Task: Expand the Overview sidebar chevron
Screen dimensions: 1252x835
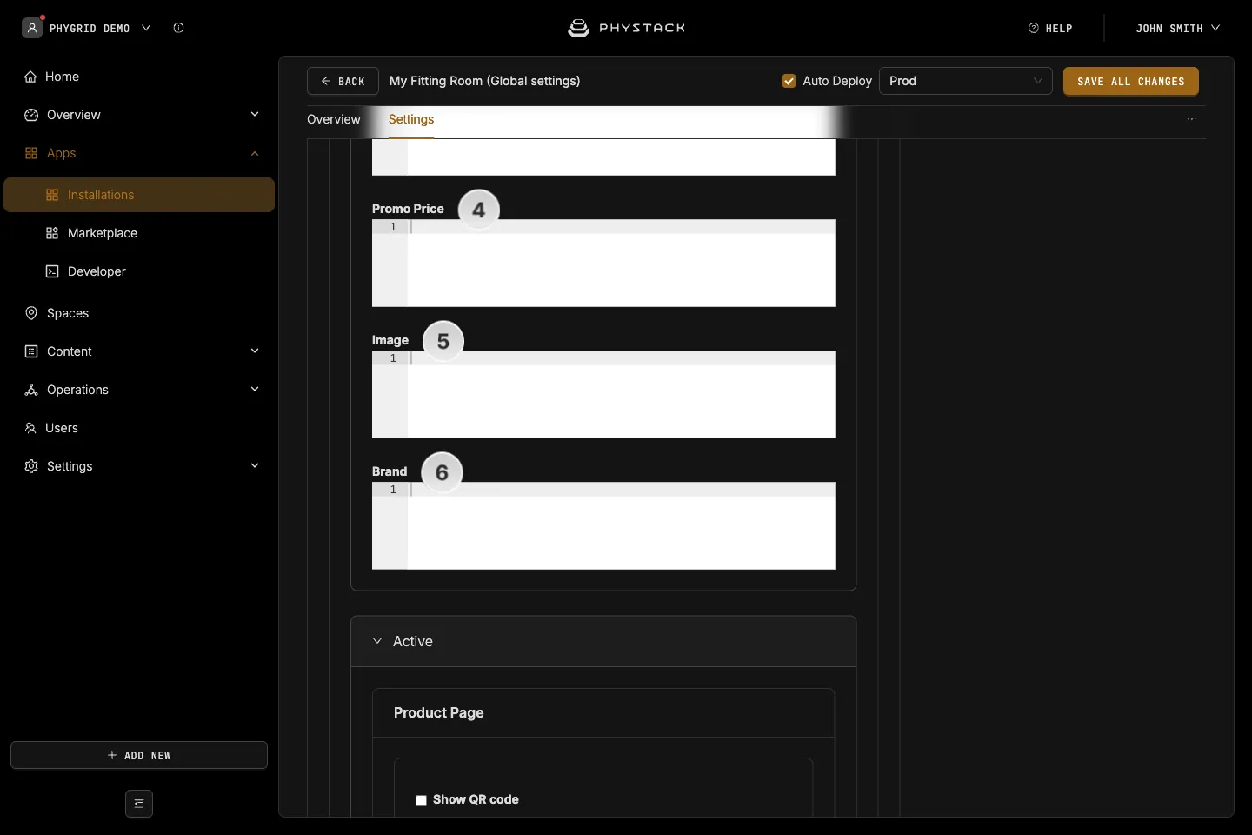Action: pyautogui.click(x=255, y=115)
